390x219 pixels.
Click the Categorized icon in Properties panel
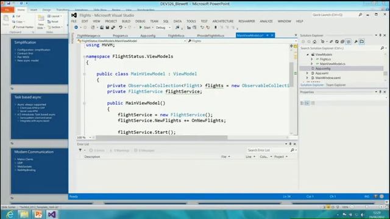click(302, 103)
